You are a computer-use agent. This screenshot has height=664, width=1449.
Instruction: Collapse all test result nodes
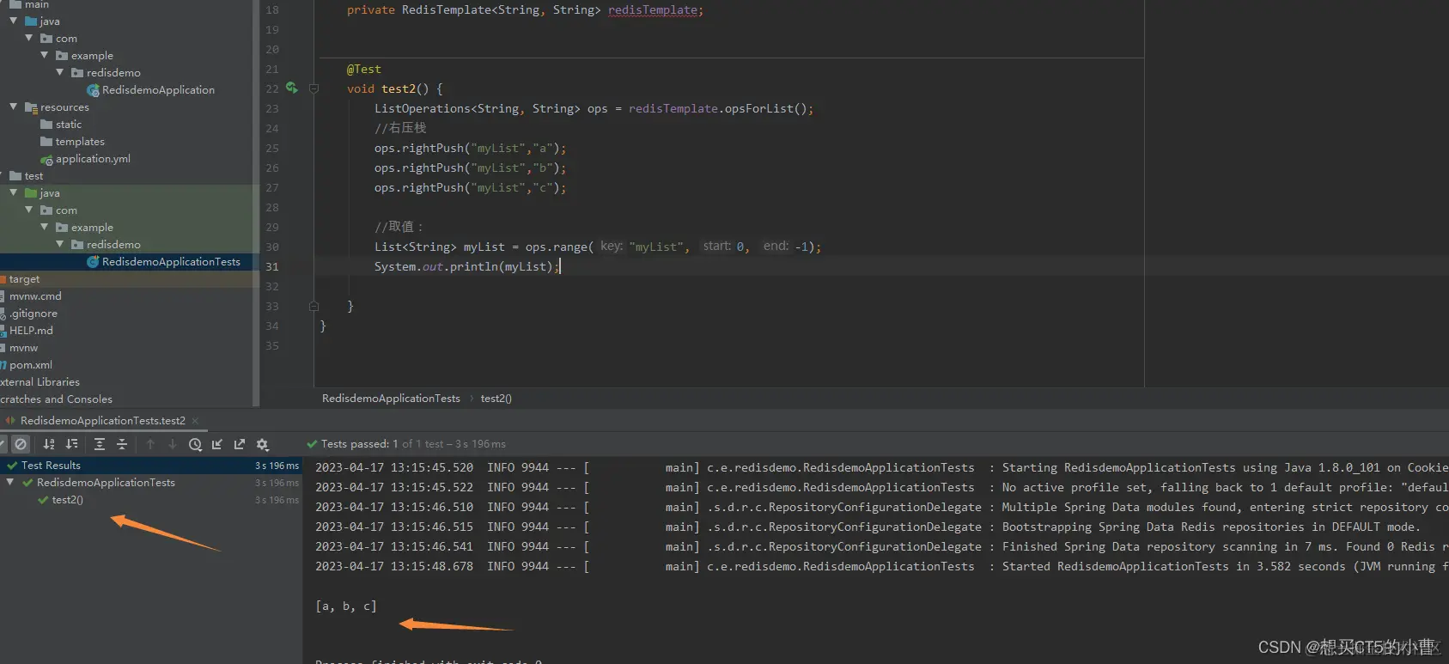tap(122, 444)
